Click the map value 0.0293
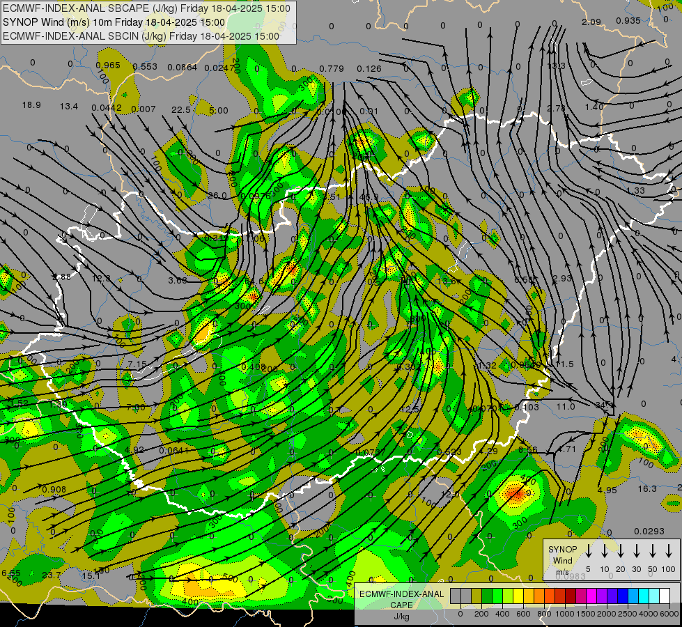The image size is (682, 627). click(649, 532)
